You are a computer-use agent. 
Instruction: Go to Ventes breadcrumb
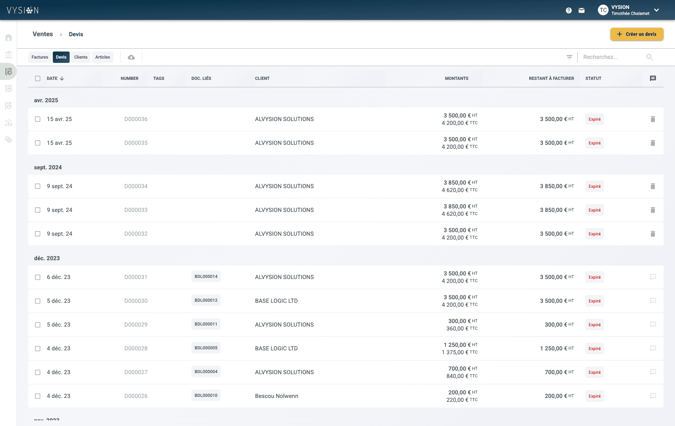tap(43, 34)
